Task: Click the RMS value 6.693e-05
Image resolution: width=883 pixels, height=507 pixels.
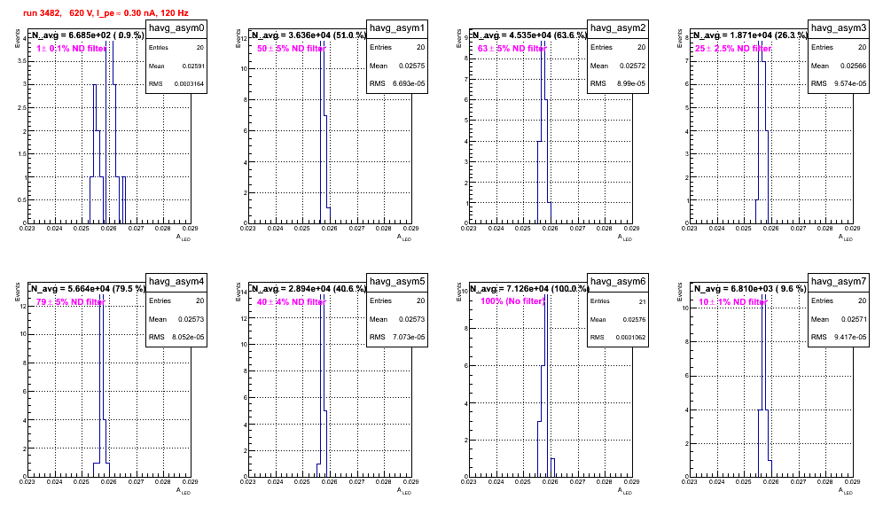Action: point(409,84)
